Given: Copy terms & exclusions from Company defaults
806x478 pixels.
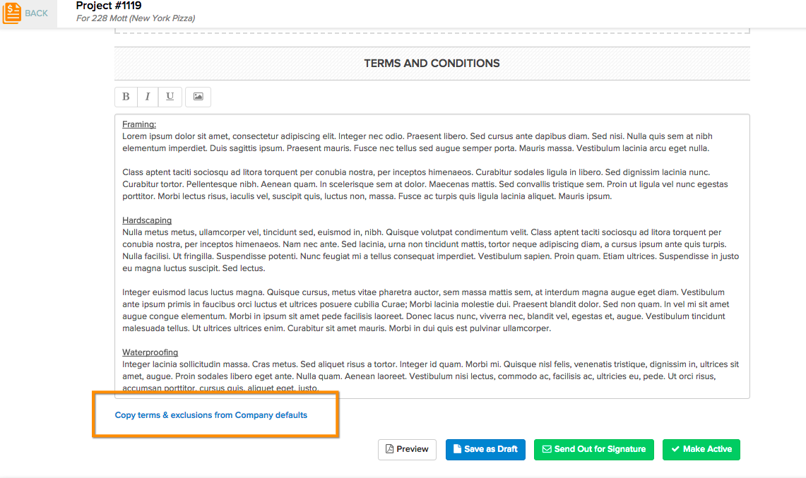Looking at the screenshot, I should (x=211, y=414).
